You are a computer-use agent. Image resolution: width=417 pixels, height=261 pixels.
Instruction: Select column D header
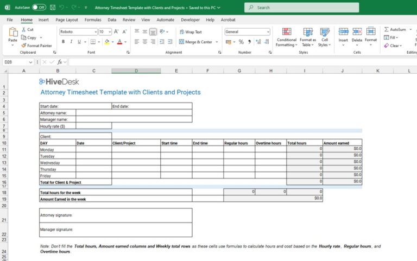click(136, 71)
